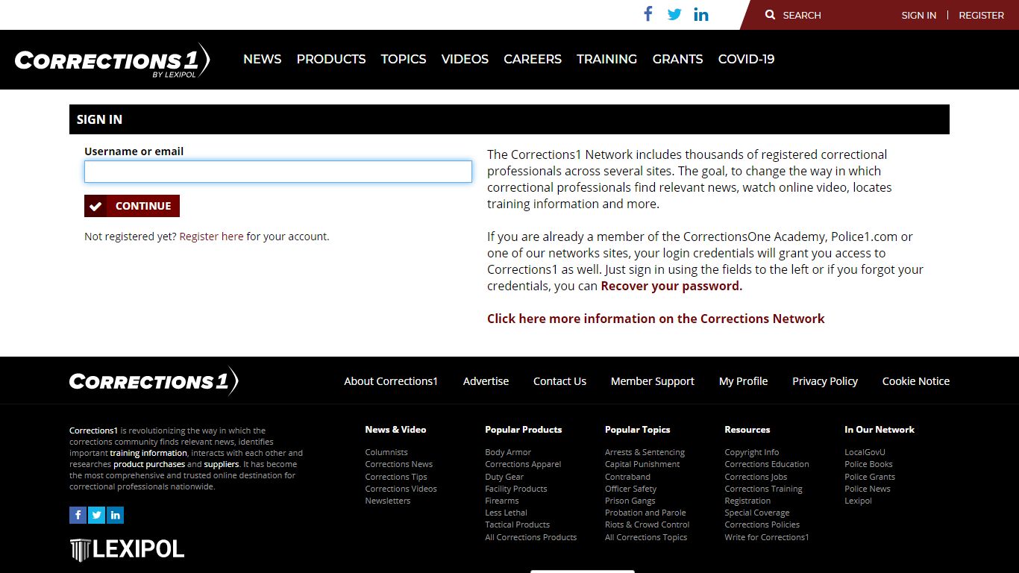Open Contact Us footer link
Image resolution: width=1019 pixels, height=573 pixels.
click(x=560, y=381)
